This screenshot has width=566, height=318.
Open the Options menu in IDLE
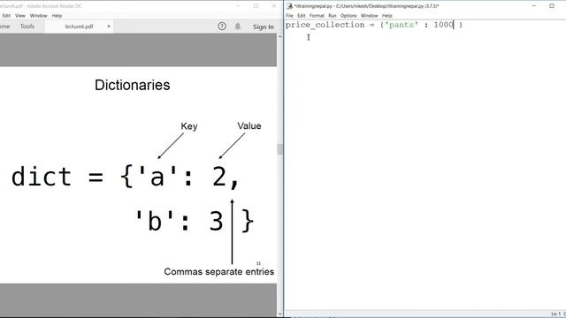pyautogui.click(x=348, y=16)
